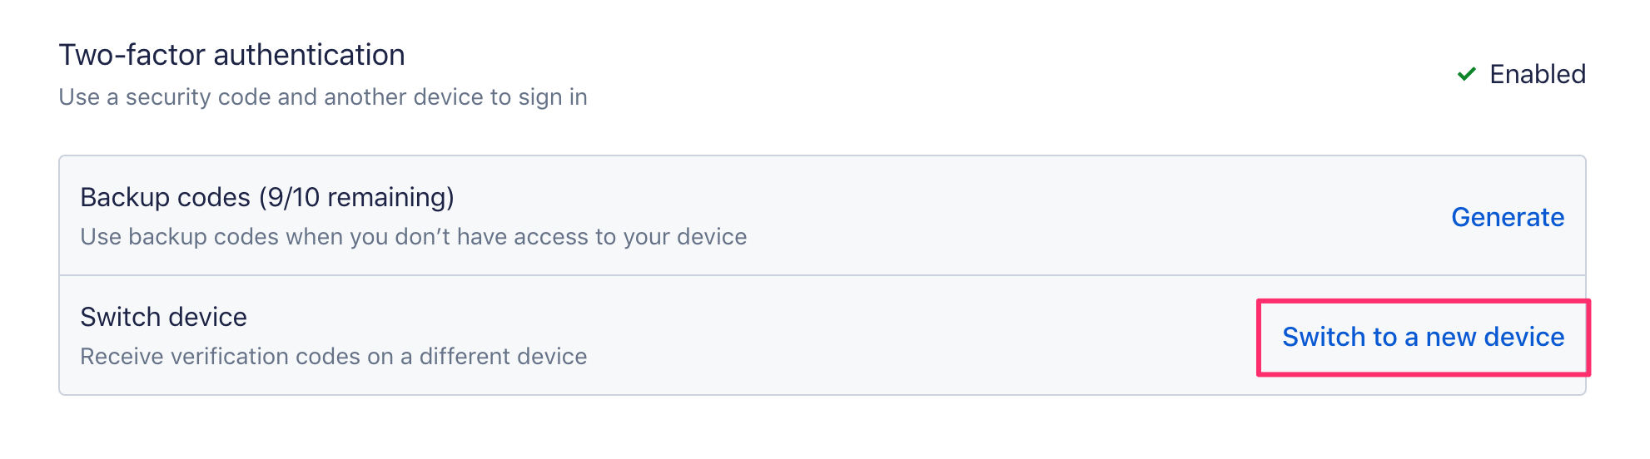Select the Two-factor authentication heading
The image size is (1650, 459).
[x=231, y=55]
